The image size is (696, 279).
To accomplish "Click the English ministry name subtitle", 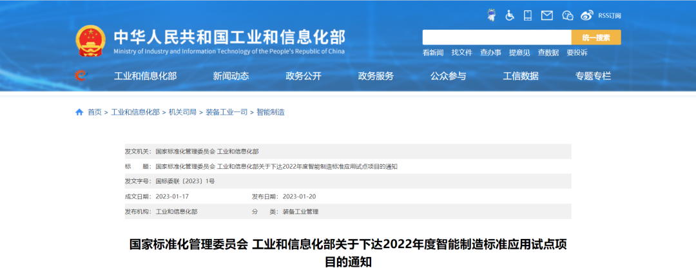I will click(x=229, y=52).
